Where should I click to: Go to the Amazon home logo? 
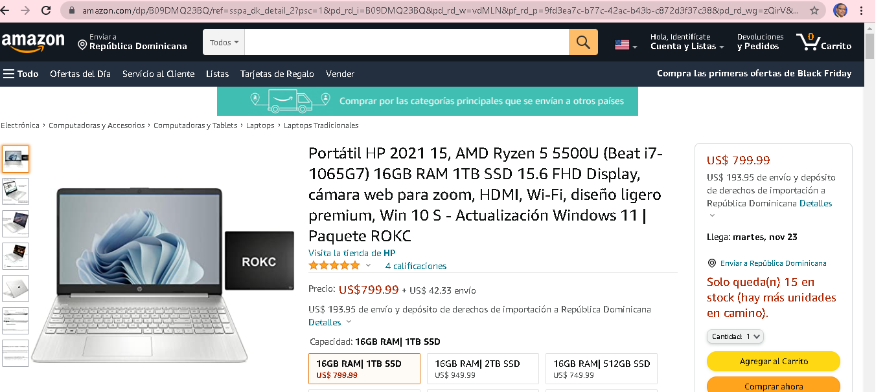pyautogui.click(x=33, y=42)
